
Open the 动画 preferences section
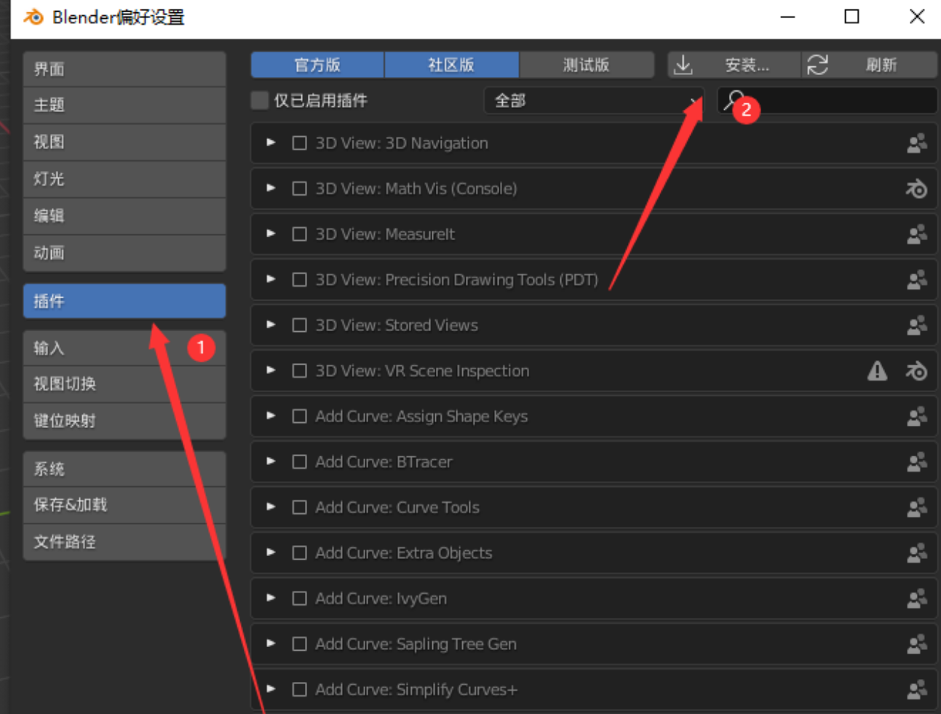point(124,253)
